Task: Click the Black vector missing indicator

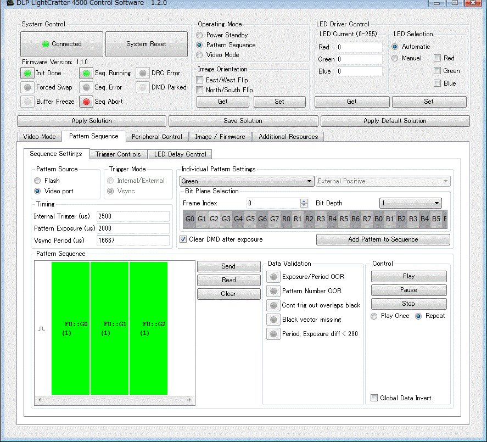Action: pos(273,320)
